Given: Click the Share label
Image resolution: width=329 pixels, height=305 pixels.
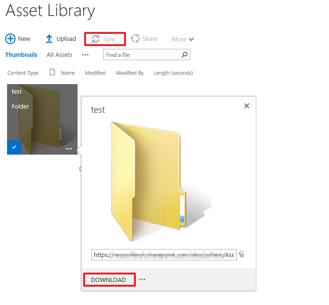Looking at the screenshot, I should point(150,39).
